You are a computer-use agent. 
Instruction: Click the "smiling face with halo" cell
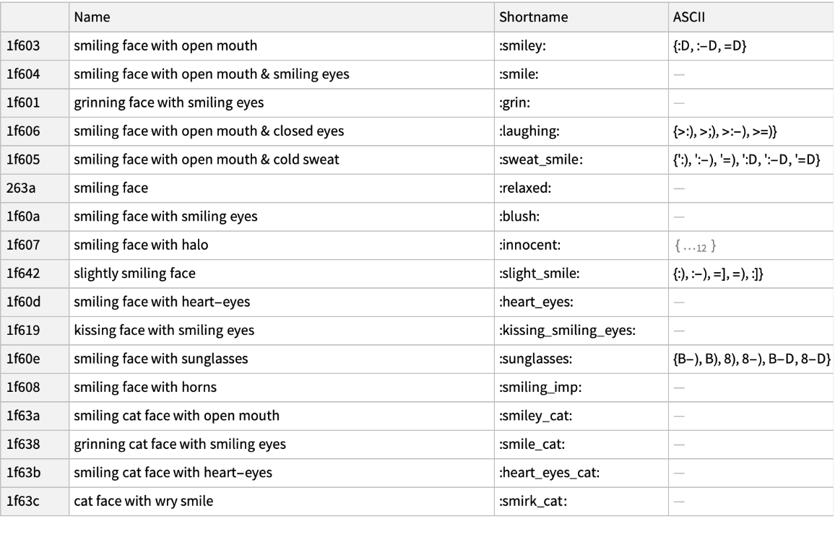[x=141, y=245]
